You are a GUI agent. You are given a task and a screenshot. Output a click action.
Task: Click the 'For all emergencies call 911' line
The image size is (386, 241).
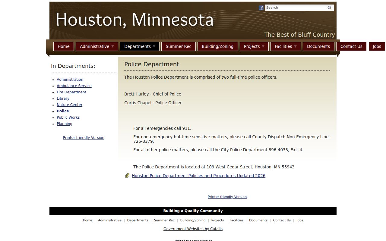[x=162, y=128]
